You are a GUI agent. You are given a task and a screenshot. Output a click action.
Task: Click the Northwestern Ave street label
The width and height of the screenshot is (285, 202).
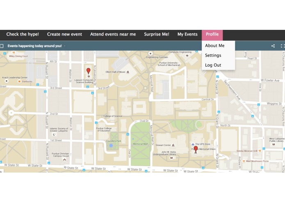tap(232, 90)
